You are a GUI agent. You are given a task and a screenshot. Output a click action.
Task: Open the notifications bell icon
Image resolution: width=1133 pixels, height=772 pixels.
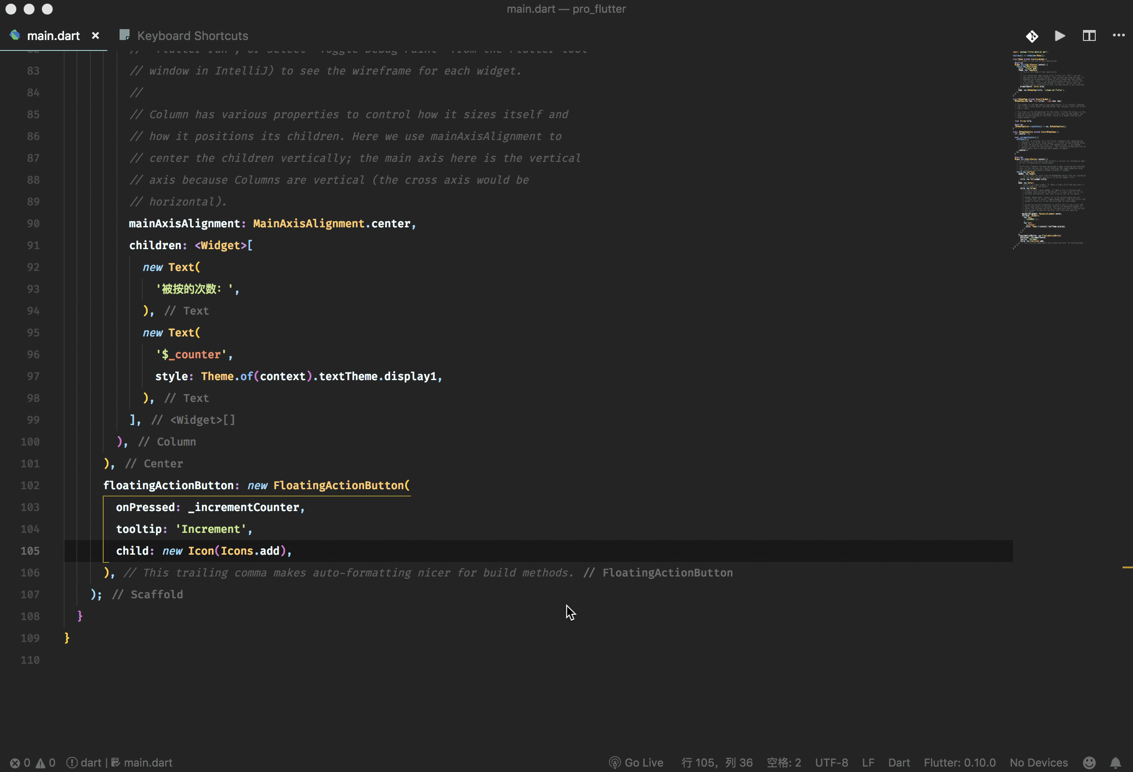point(1115,763)
